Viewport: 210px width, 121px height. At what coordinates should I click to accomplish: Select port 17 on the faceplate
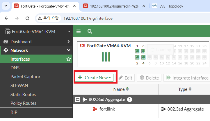coord(186,51)
